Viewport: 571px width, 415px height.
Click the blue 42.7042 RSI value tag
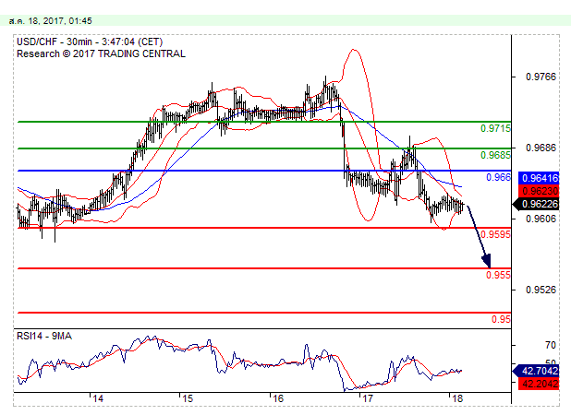pyautogui.click(x=536, y=371)
